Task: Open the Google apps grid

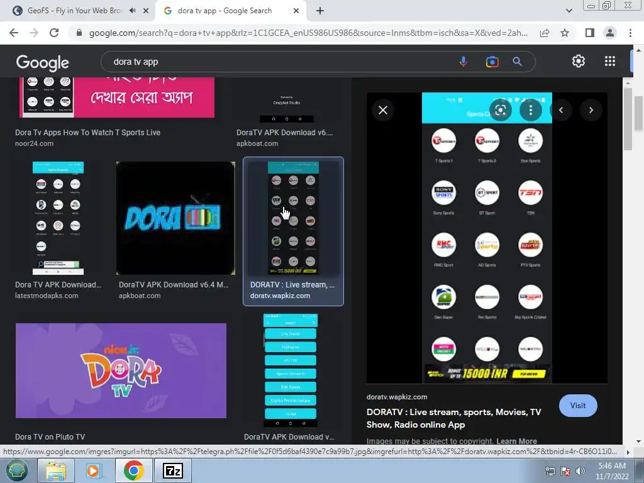Action: (x=610, y=61)
